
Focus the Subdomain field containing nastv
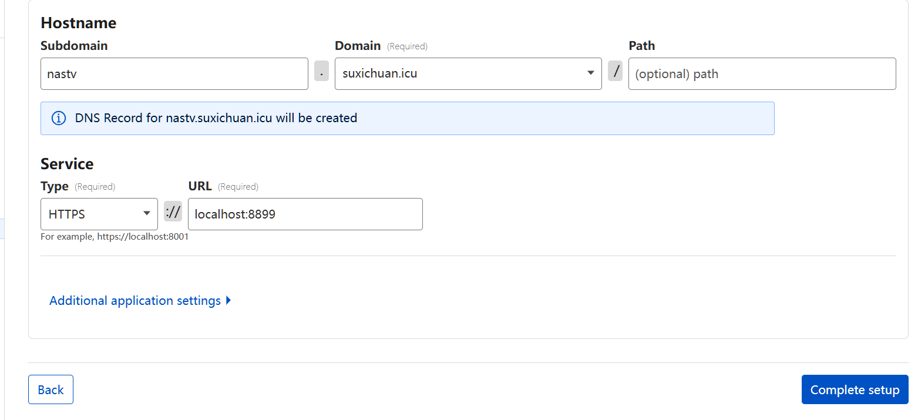(x=174, y=73)
